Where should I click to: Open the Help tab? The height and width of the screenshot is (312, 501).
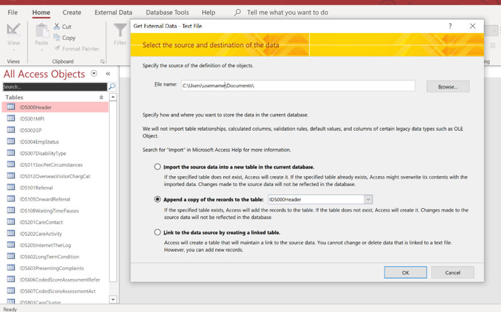(x=208, y=13)
